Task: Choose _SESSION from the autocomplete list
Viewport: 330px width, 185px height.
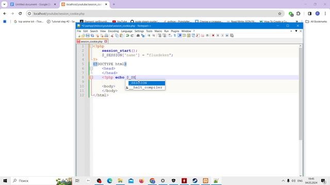Action: 146,83
